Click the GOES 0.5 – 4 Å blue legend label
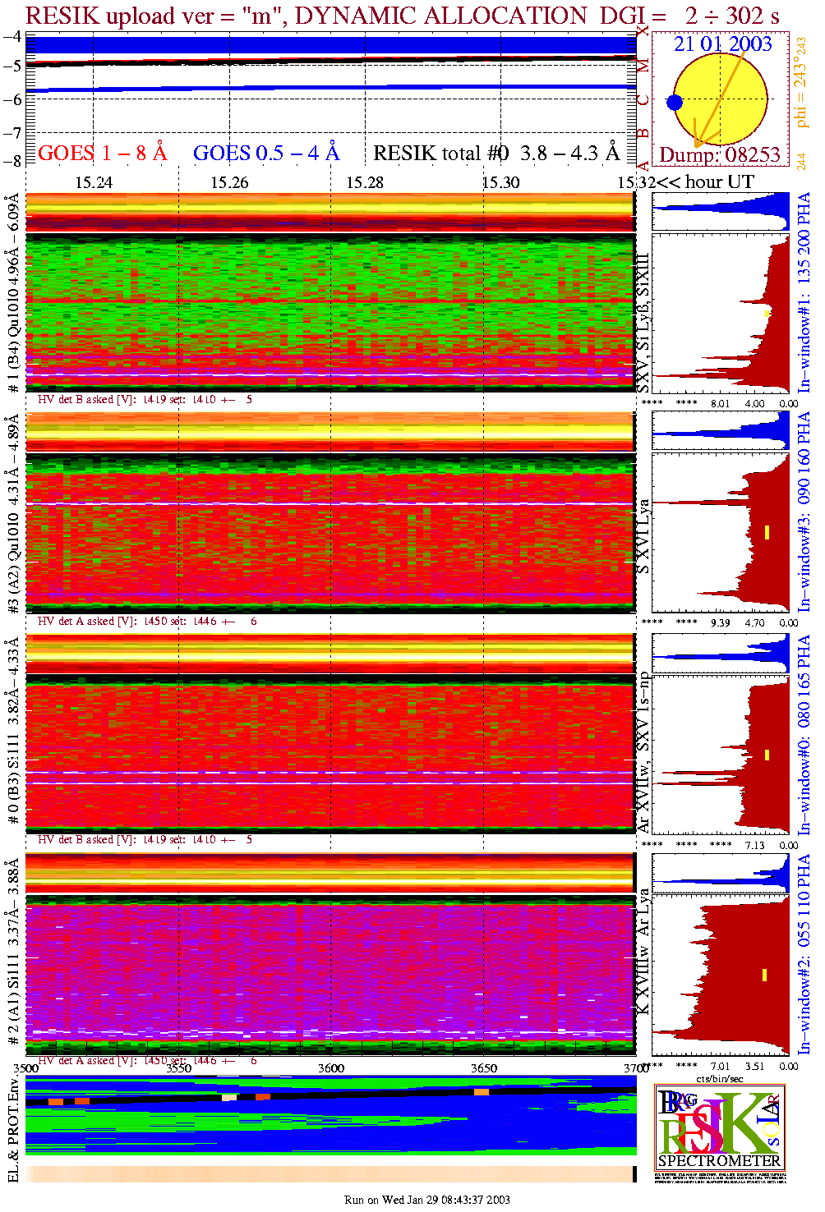 [x=265, y=154]
